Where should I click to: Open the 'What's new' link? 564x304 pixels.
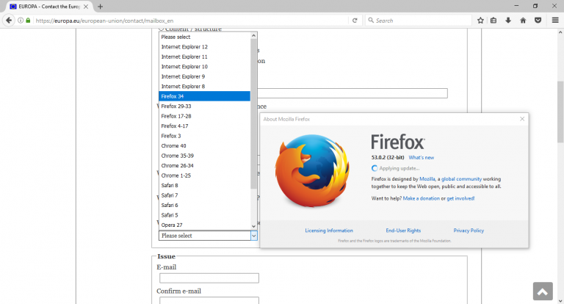tap(421, 157)
